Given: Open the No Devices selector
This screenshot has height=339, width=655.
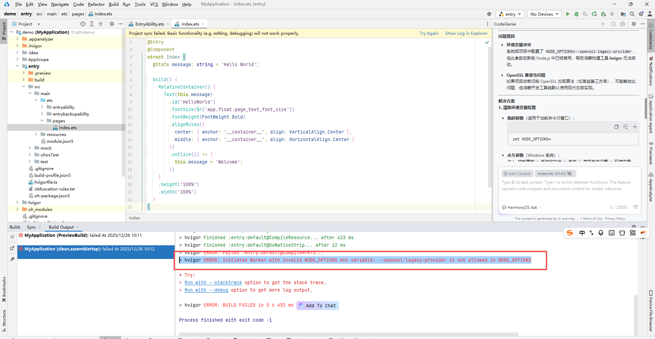Looking at the screenshot, I should [x=544, y=14].
